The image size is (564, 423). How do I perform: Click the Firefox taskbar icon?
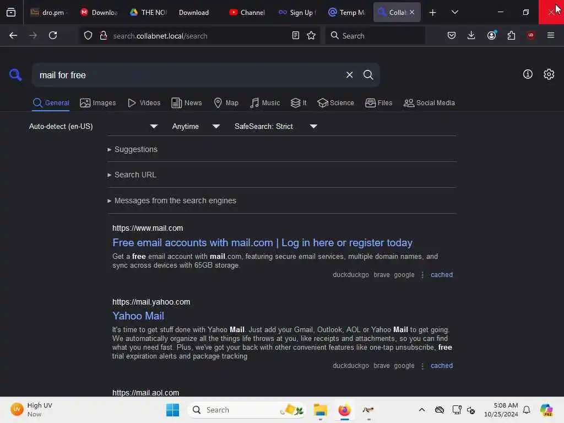click(344, 410)
